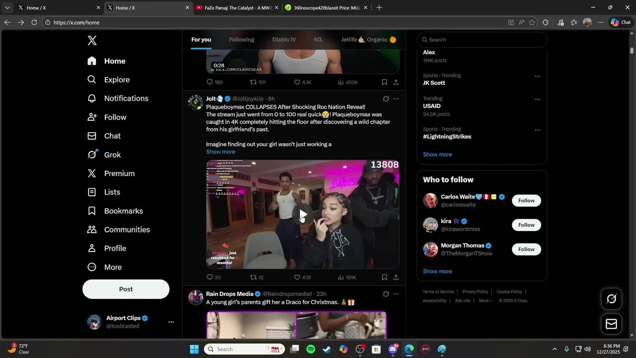Follow Morgan Thomas
This screenshot has width=636, height=358.
[x=526, y=249]
